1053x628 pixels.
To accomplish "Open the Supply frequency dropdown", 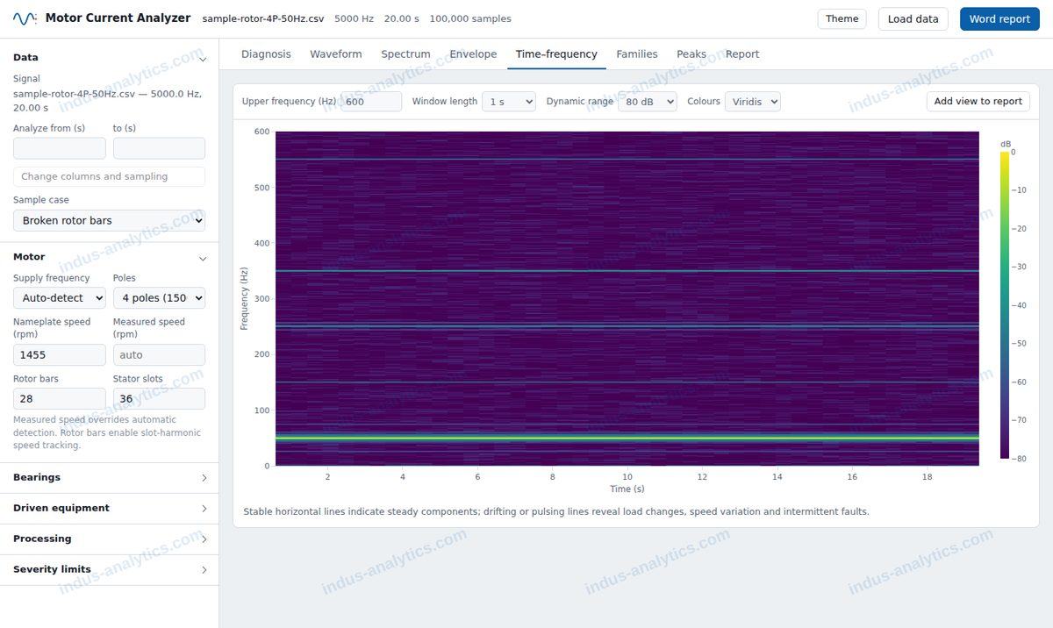I will point(60,298).
